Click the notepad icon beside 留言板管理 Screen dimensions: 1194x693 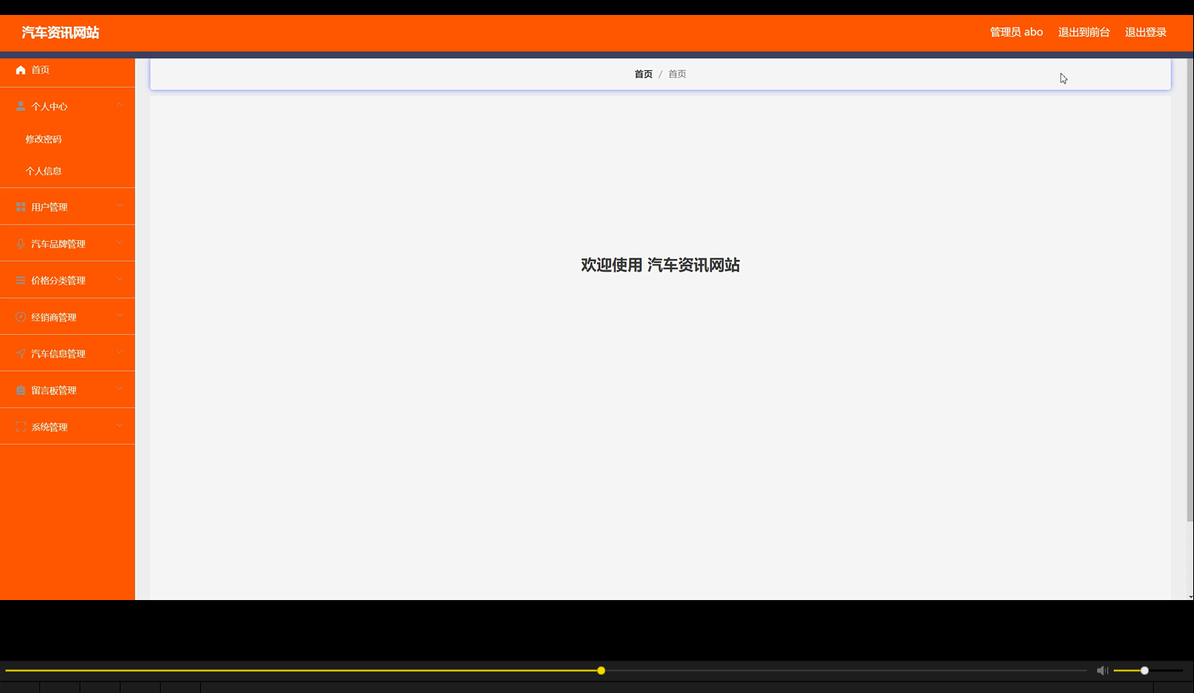pyautogui.click(x=20, y=389)
